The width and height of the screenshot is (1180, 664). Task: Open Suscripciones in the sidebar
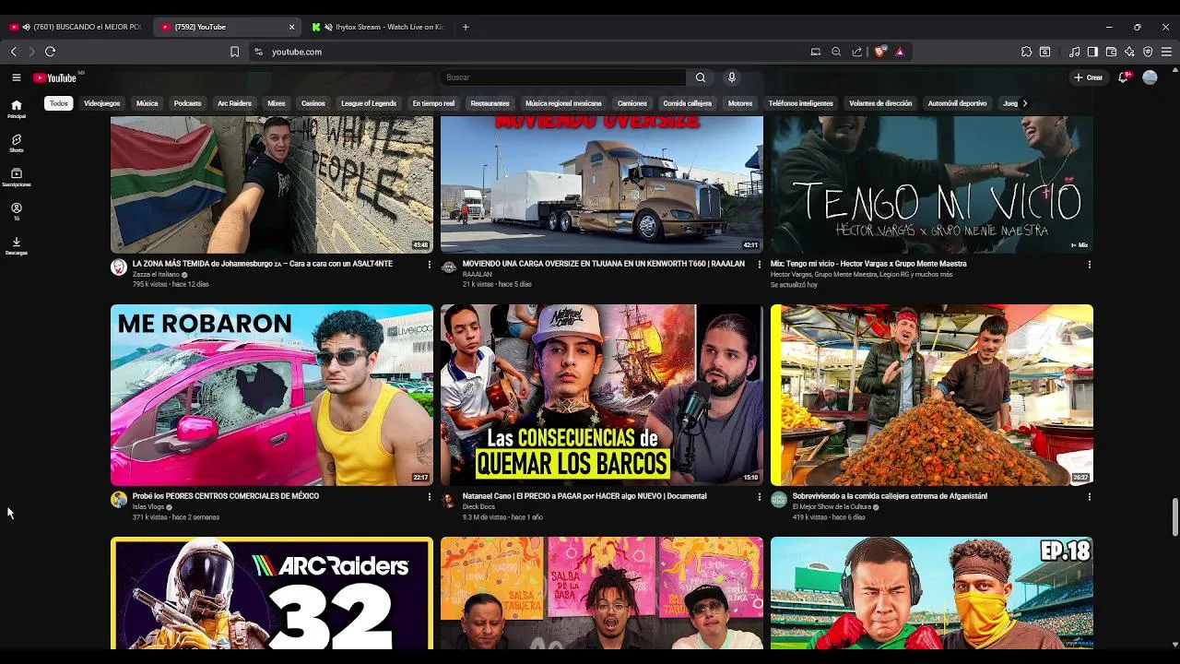tap(17, 177)
